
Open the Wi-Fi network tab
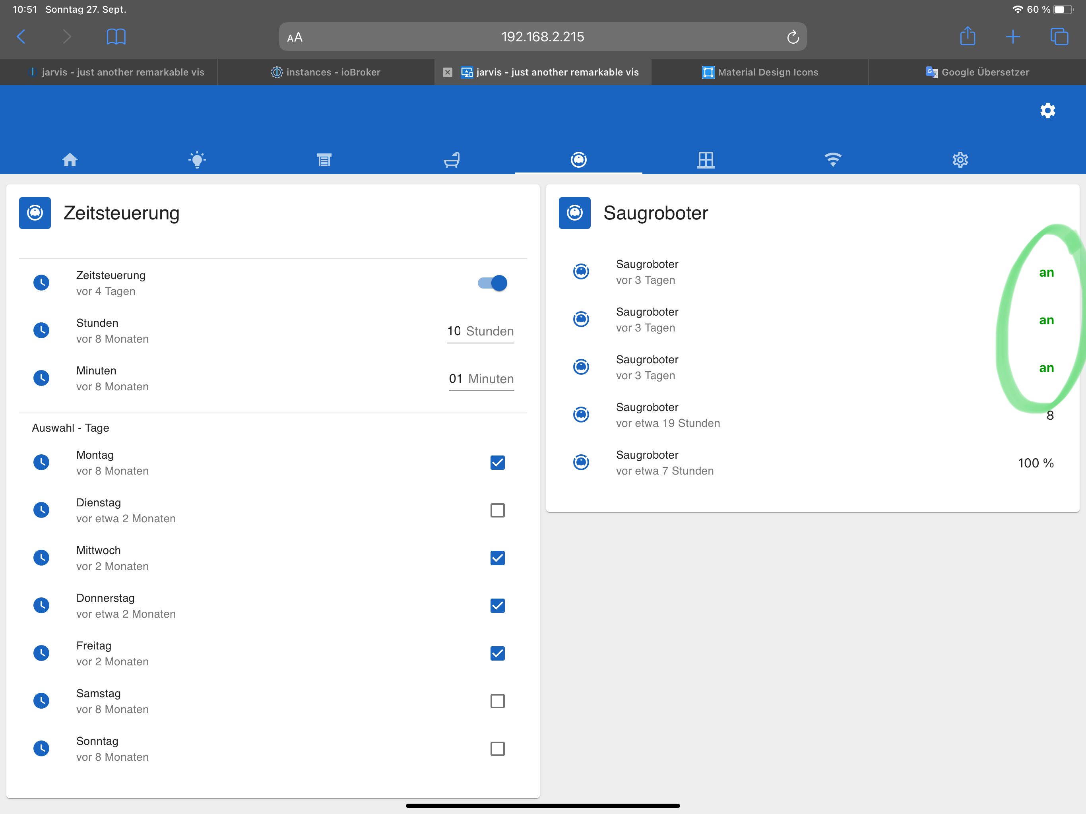tap(833, 159)
